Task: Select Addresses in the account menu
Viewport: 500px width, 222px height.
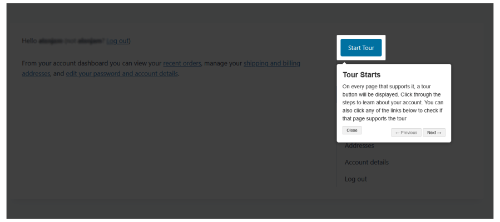Action: click(359, 146)
